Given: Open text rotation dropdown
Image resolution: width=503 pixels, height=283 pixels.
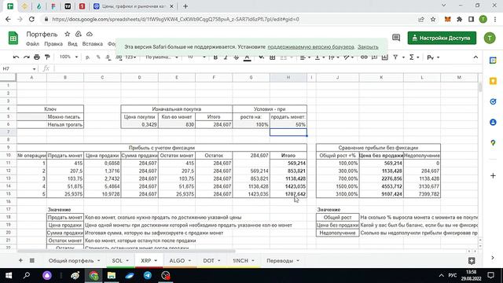Looking at the screenshot, I should click(348, 57).
